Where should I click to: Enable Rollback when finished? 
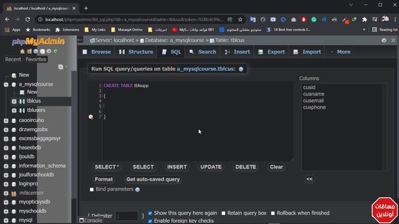pyautogui.click(x=273, y=213)
